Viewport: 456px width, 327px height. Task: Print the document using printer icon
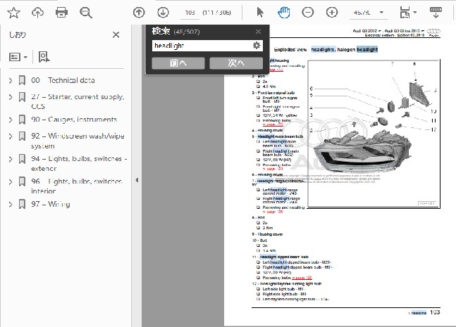tap(61, 13)
